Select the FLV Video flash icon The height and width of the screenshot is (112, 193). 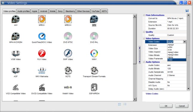click(x=42, y=53)
